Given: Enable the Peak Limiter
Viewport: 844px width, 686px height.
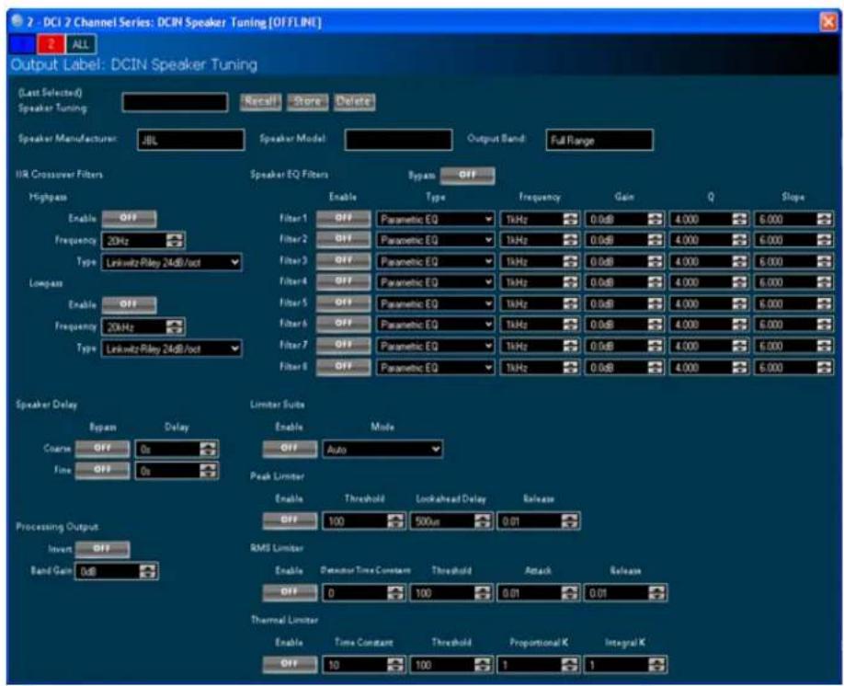Looking at the screenshot, I should 290,520.
